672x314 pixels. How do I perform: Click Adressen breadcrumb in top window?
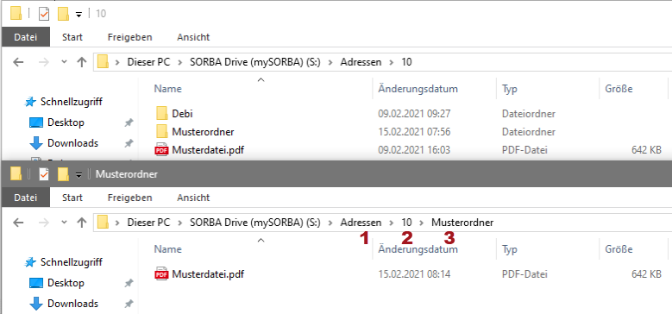pyautogui.click(x=361, y=62)
